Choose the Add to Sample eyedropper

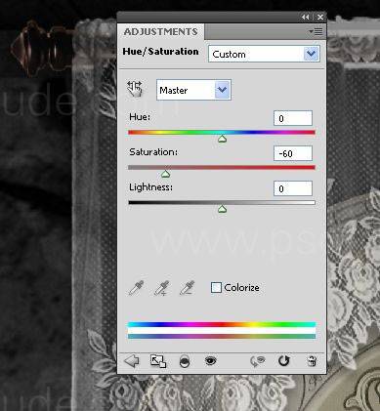(161, 288)
